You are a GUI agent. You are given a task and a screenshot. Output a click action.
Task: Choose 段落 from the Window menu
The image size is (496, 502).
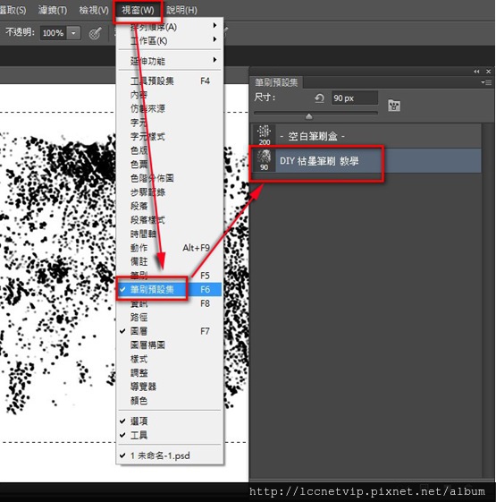pos(170,206)
